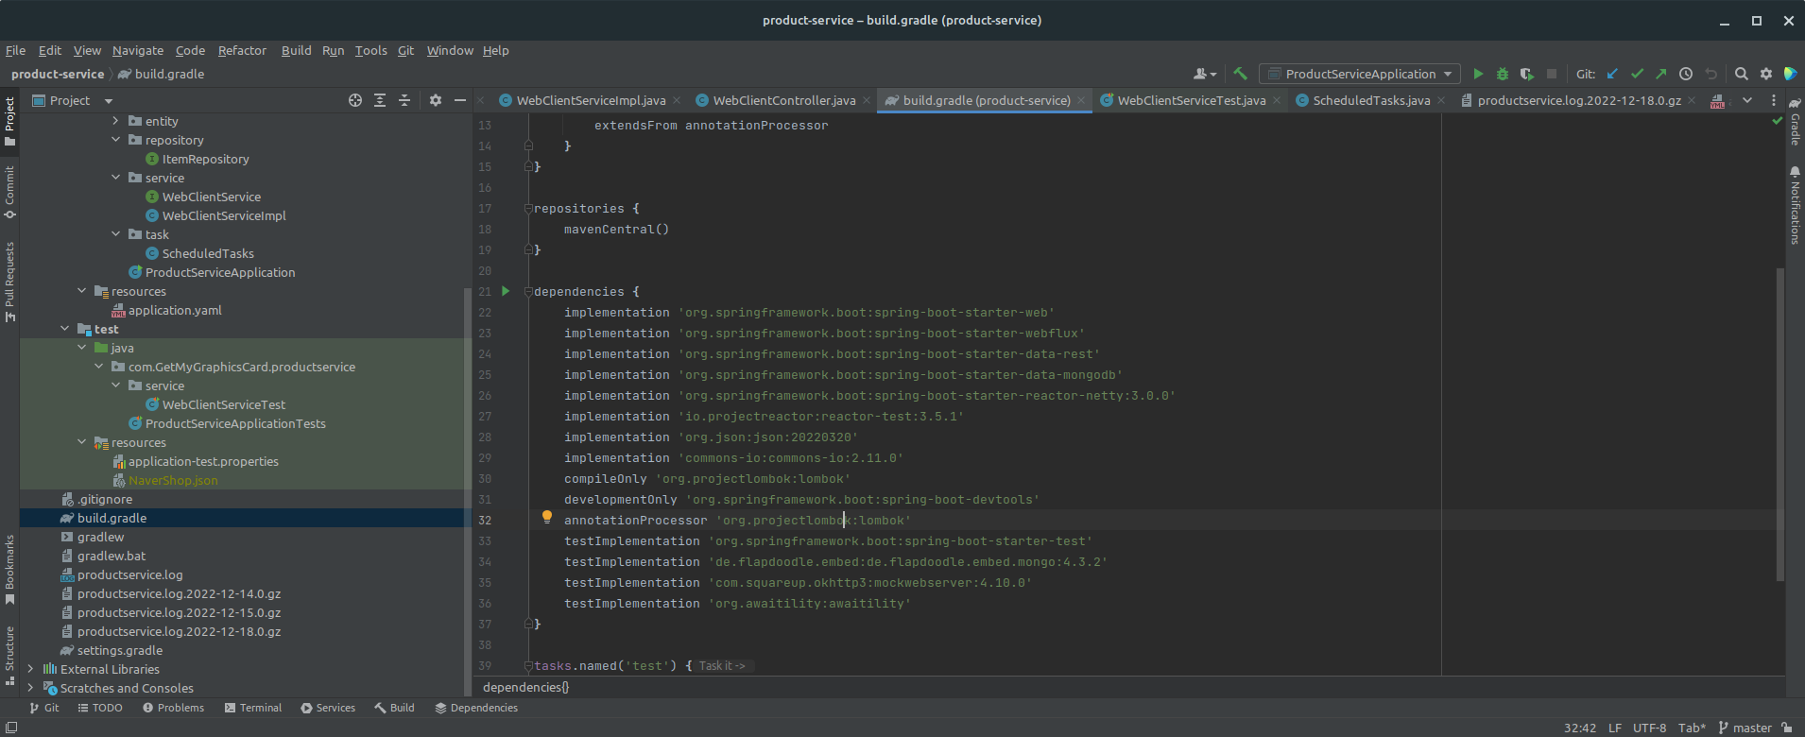Select opened file with the crosshair icon
The width and height of the screenshot is (1805, 737).
click(x=355, y=100)
